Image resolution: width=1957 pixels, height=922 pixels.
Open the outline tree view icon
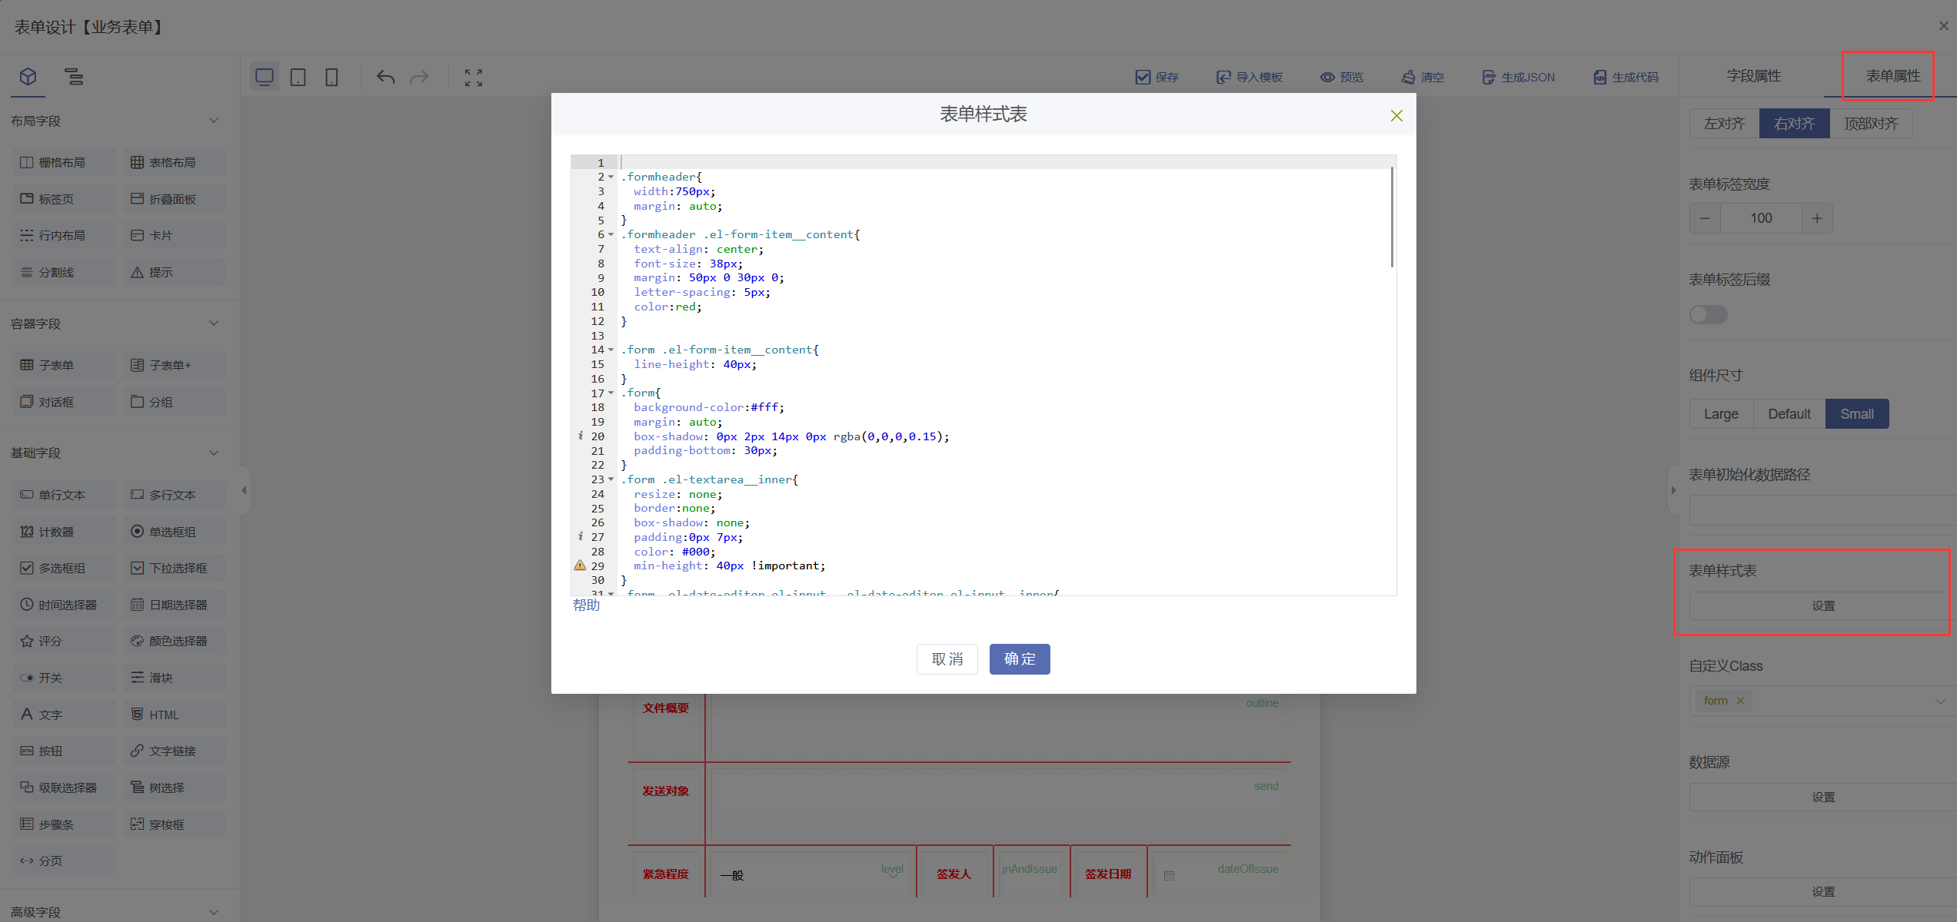point(73,77)
